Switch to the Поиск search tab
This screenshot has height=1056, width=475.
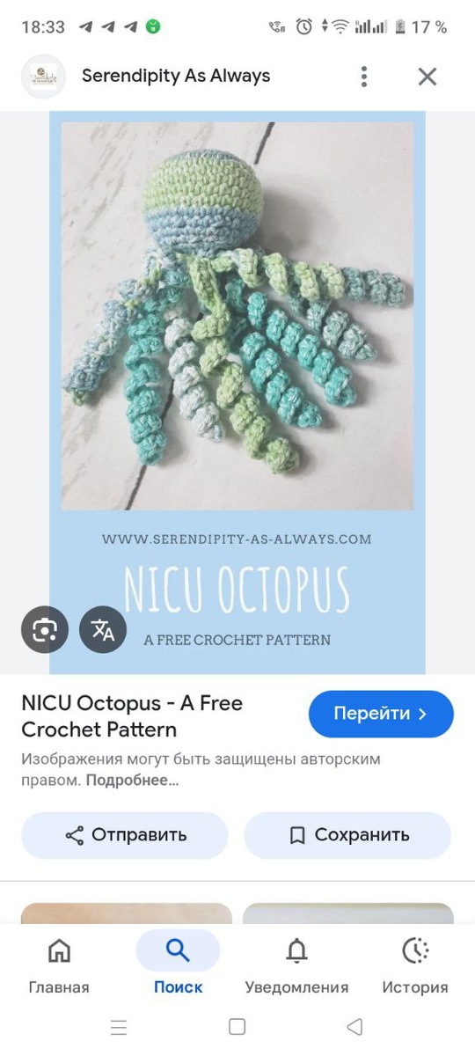click(x=178, y=964)
